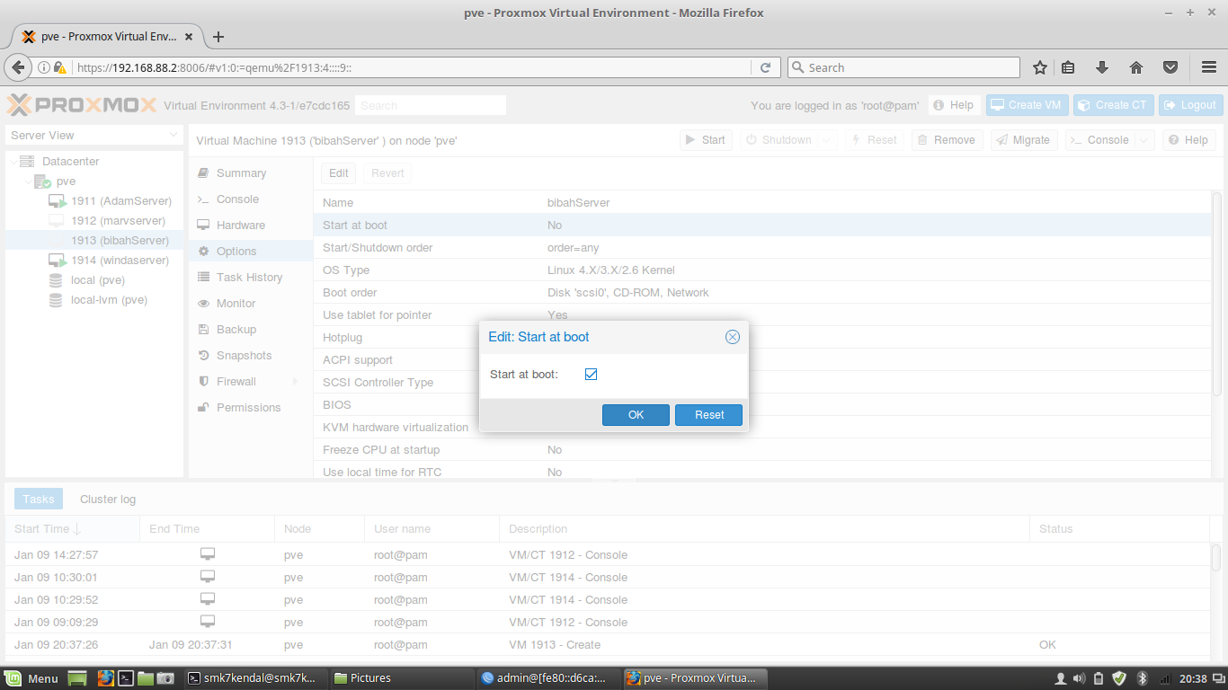Viewport: 1228px width, 690px height.
Task: Remove the virtual machine
Action: click(947, 140)
